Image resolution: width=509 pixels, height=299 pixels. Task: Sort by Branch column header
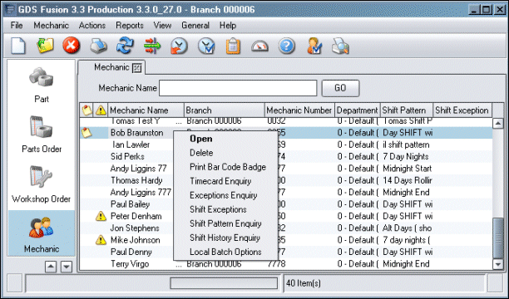pyautogui.click(x=225, y=110)
